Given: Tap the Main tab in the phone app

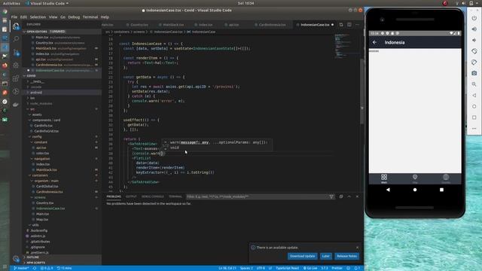Looking at the screenshot, I should tap(384, 178).
